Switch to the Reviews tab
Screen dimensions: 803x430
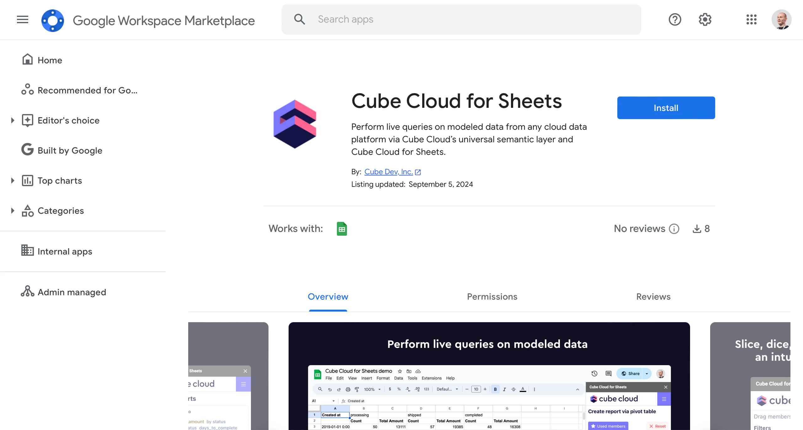[653, 296]
